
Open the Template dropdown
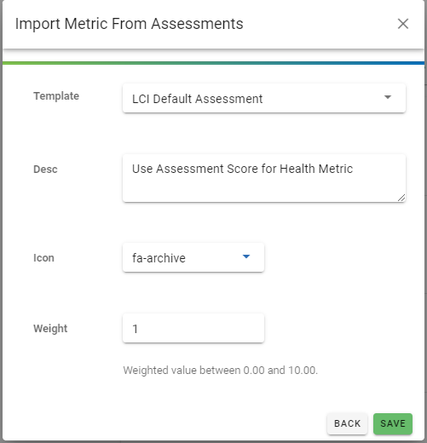pos(264,98)
